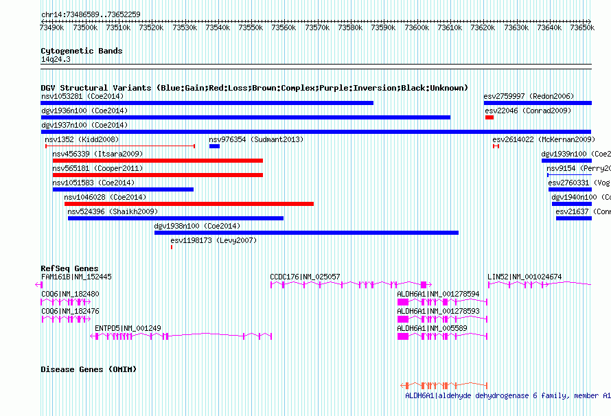Select the ALDH6A1|NM_001278593 transcript model
The height and width of the screenshot is (416, 611).
(442, 319)
